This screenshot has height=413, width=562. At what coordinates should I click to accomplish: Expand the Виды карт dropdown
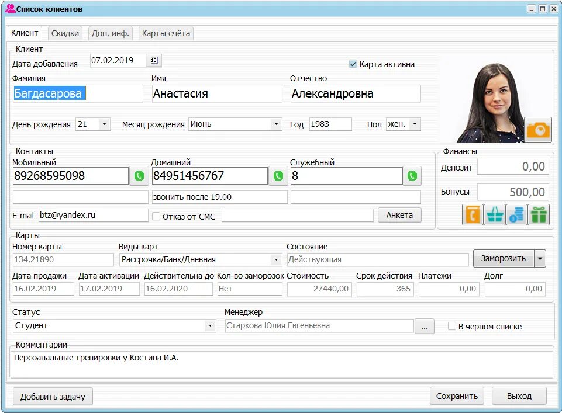point(276,259)
